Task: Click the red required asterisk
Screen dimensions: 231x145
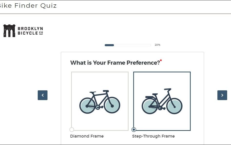Action: 161,61
